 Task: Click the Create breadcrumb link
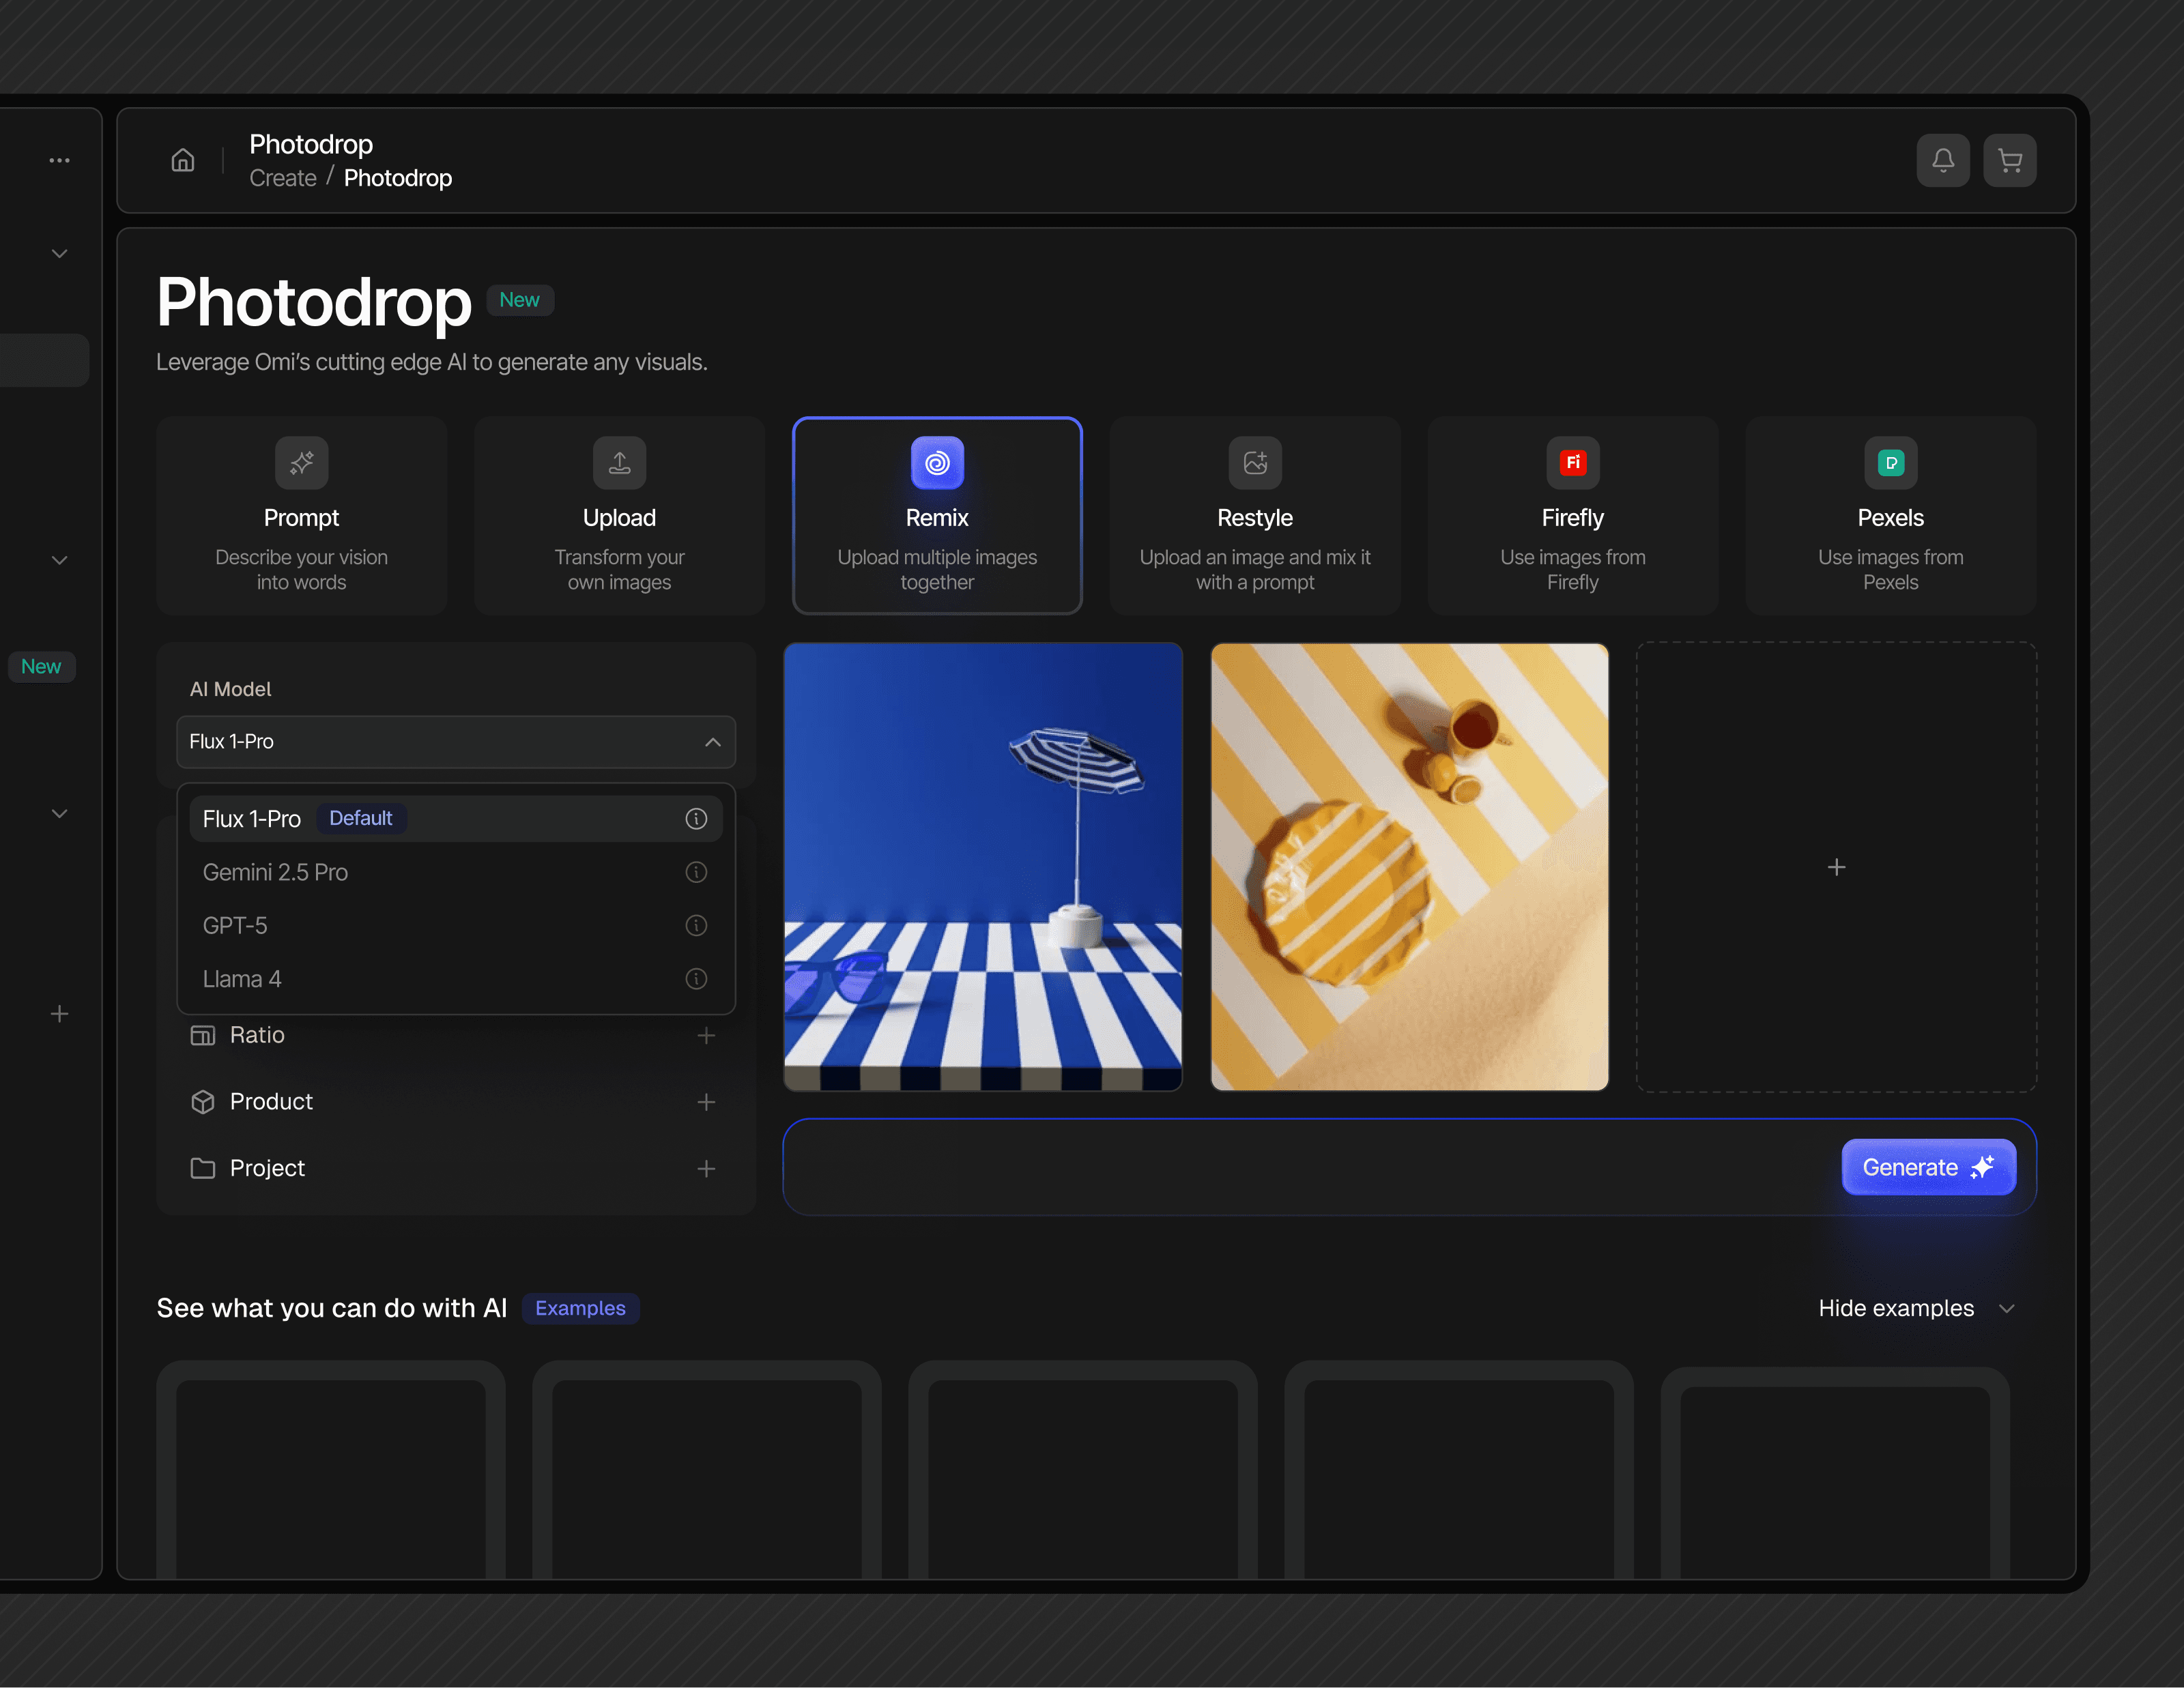point(283,178)
